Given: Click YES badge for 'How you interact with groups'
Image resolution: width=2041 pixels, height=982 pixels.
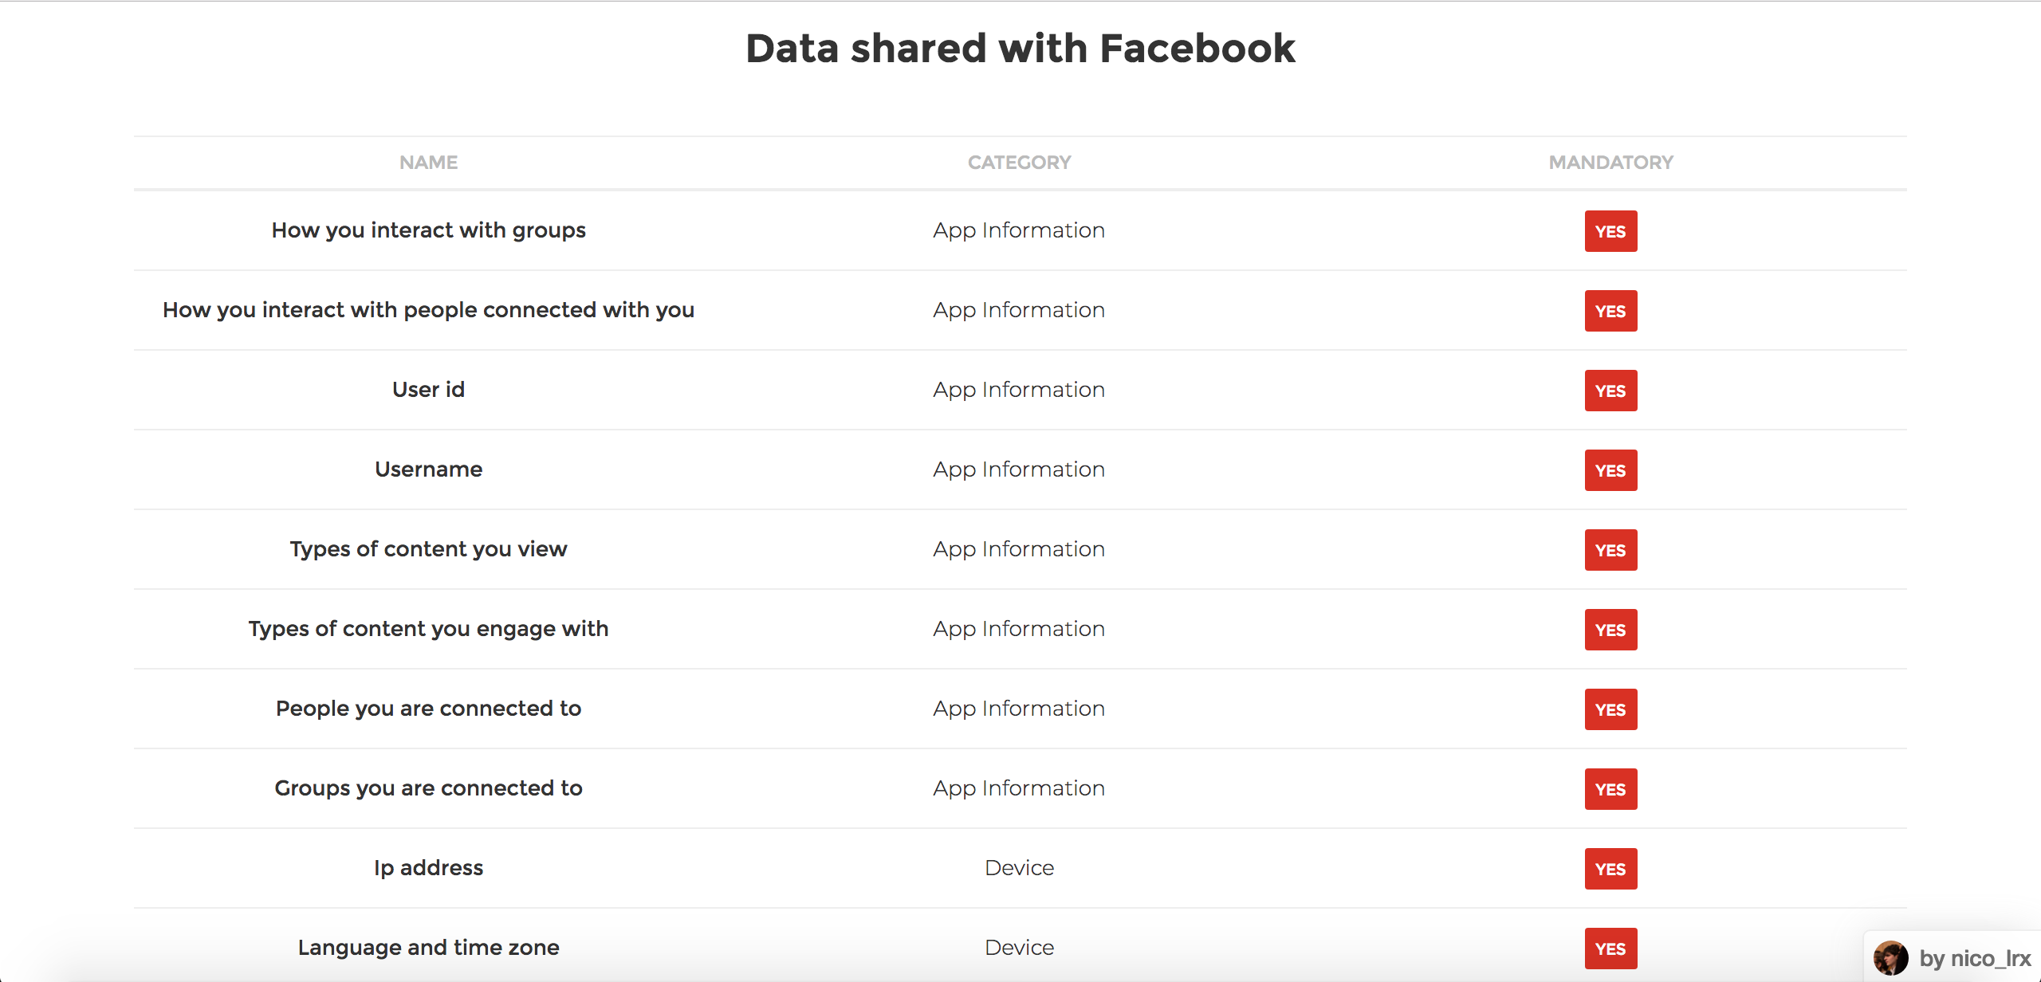Looking at the screenshot, I should [1610, 231].
